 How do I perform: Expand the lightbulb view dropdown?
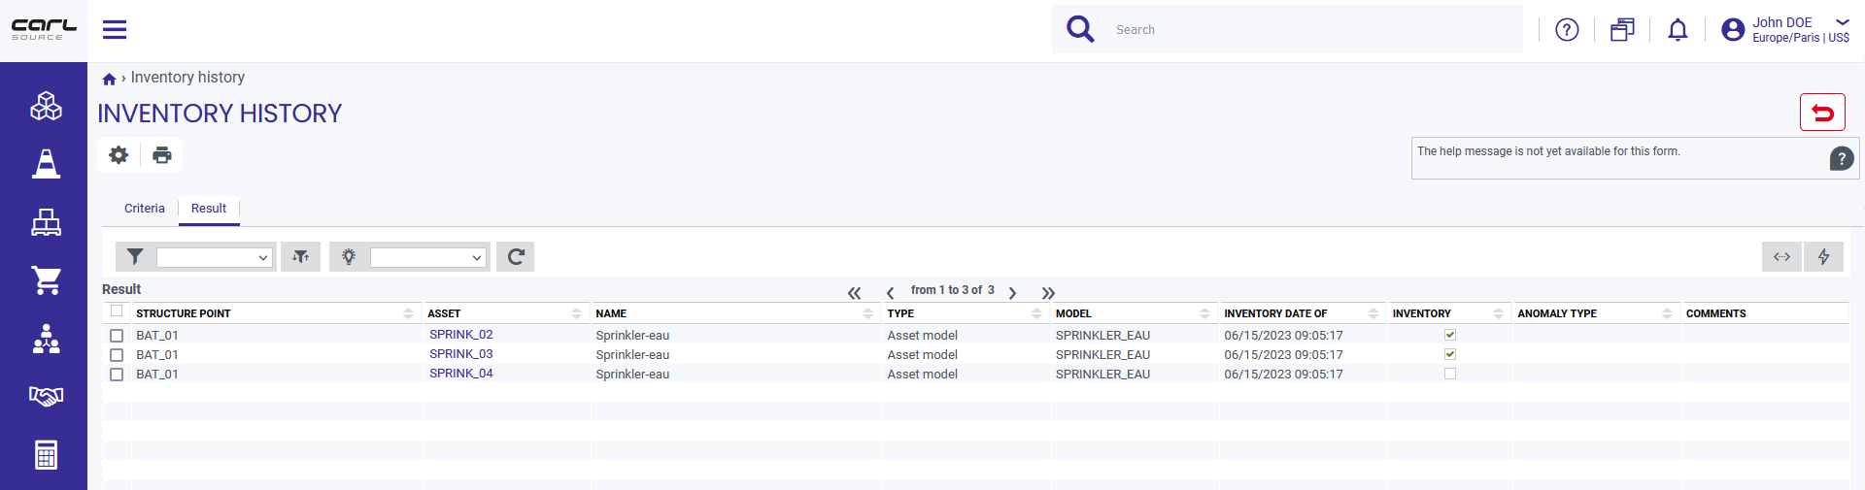[427, 257]
